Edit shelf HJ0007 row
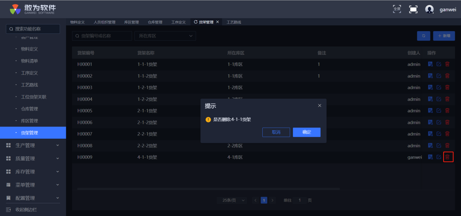461x216 pixels. pyautogui.click(x=439, y=134)
